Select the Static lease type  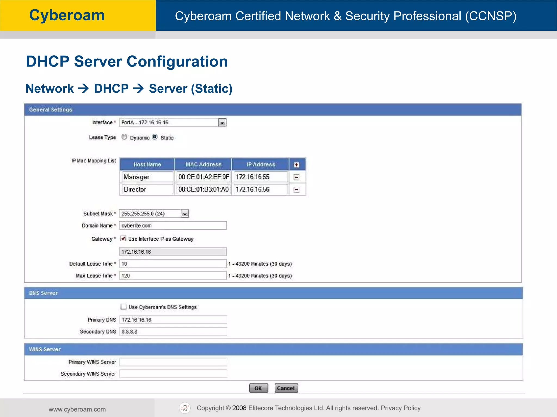[x=155, y=137]
